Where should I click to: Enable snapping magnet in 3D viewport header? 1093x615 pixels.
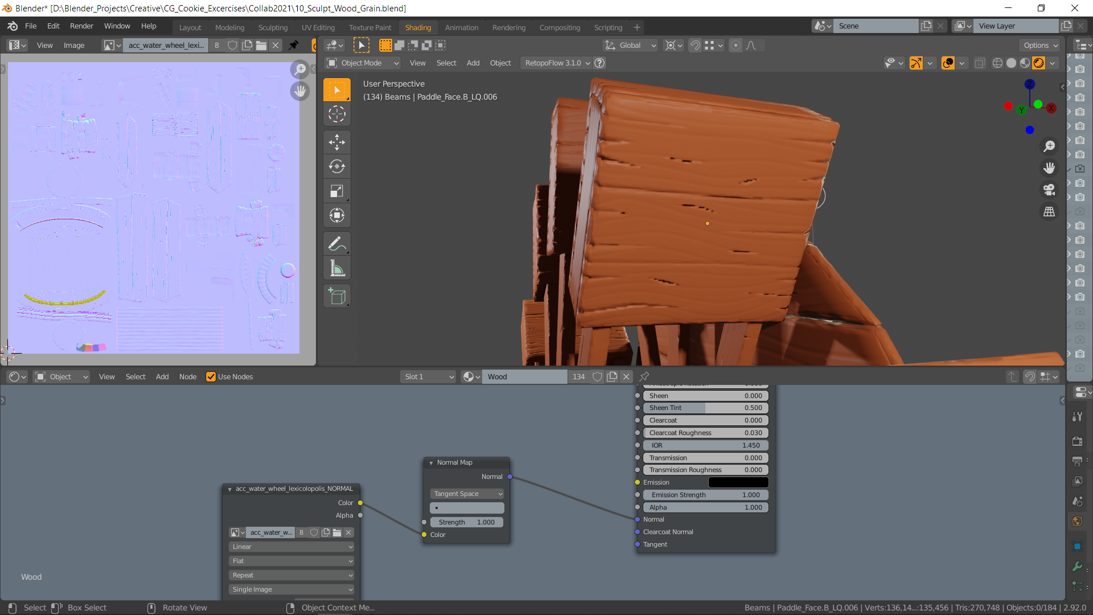pos(695,46)
